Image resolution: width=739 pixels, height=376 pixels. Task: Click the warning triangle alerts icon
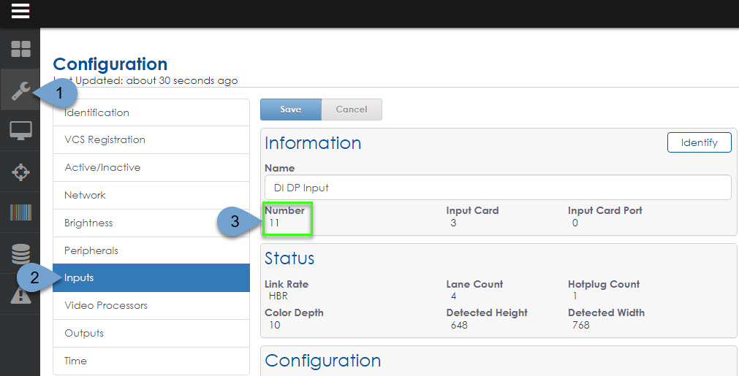coord(20,295)
